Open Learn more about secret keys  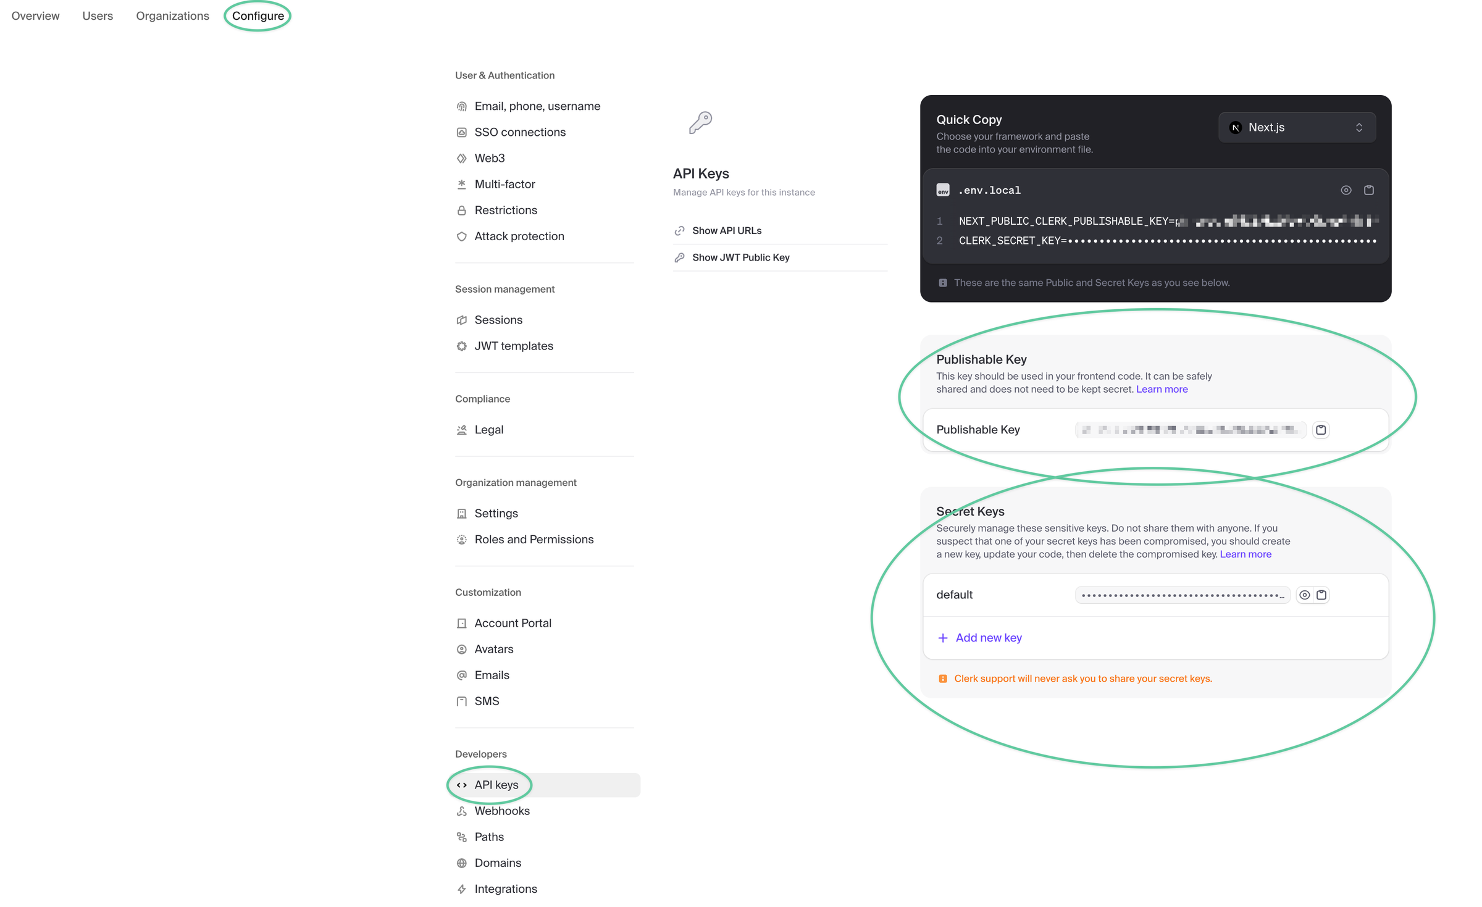click(x=1245, y=554)
